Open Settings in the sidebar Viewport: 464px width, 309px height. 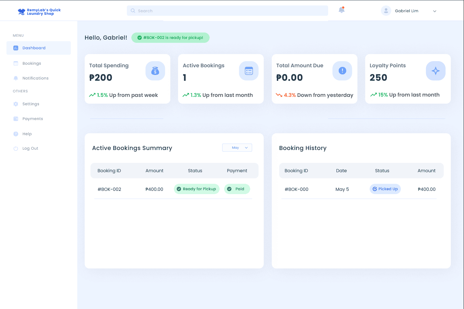[x=31, y=104]
